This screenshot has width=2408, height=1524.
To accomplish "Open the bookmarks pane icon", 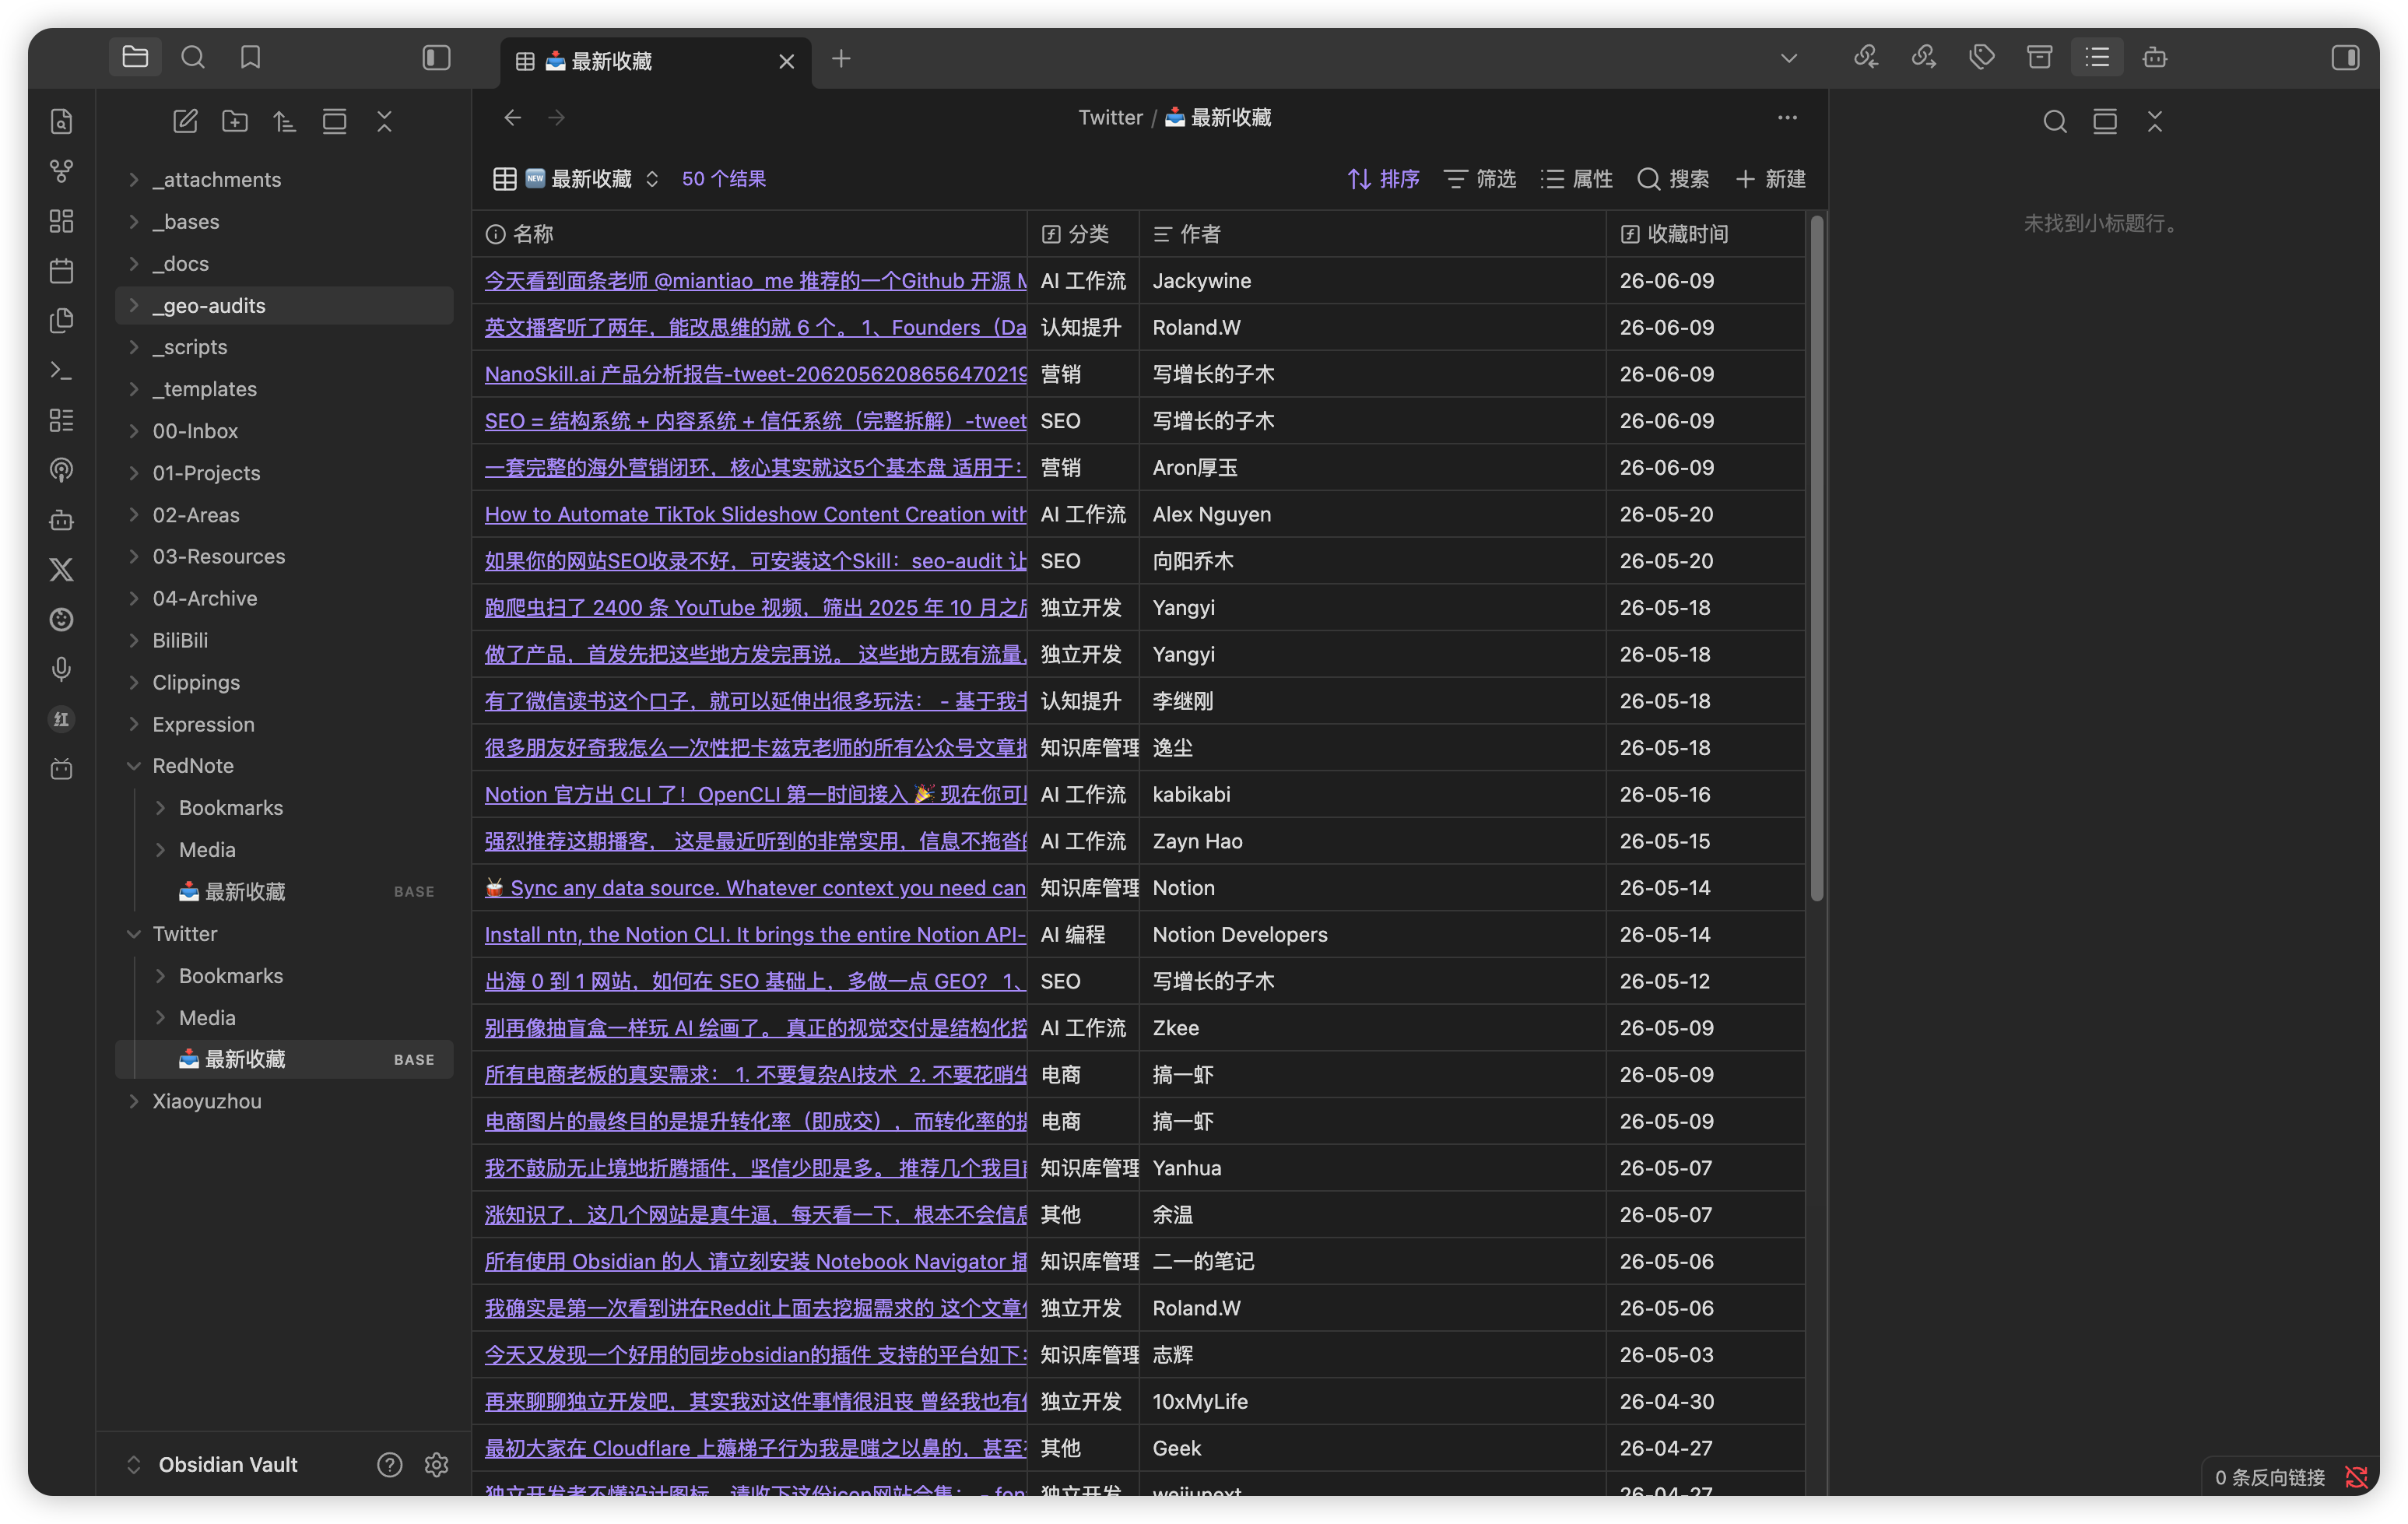I will click(x=251, y=57).
